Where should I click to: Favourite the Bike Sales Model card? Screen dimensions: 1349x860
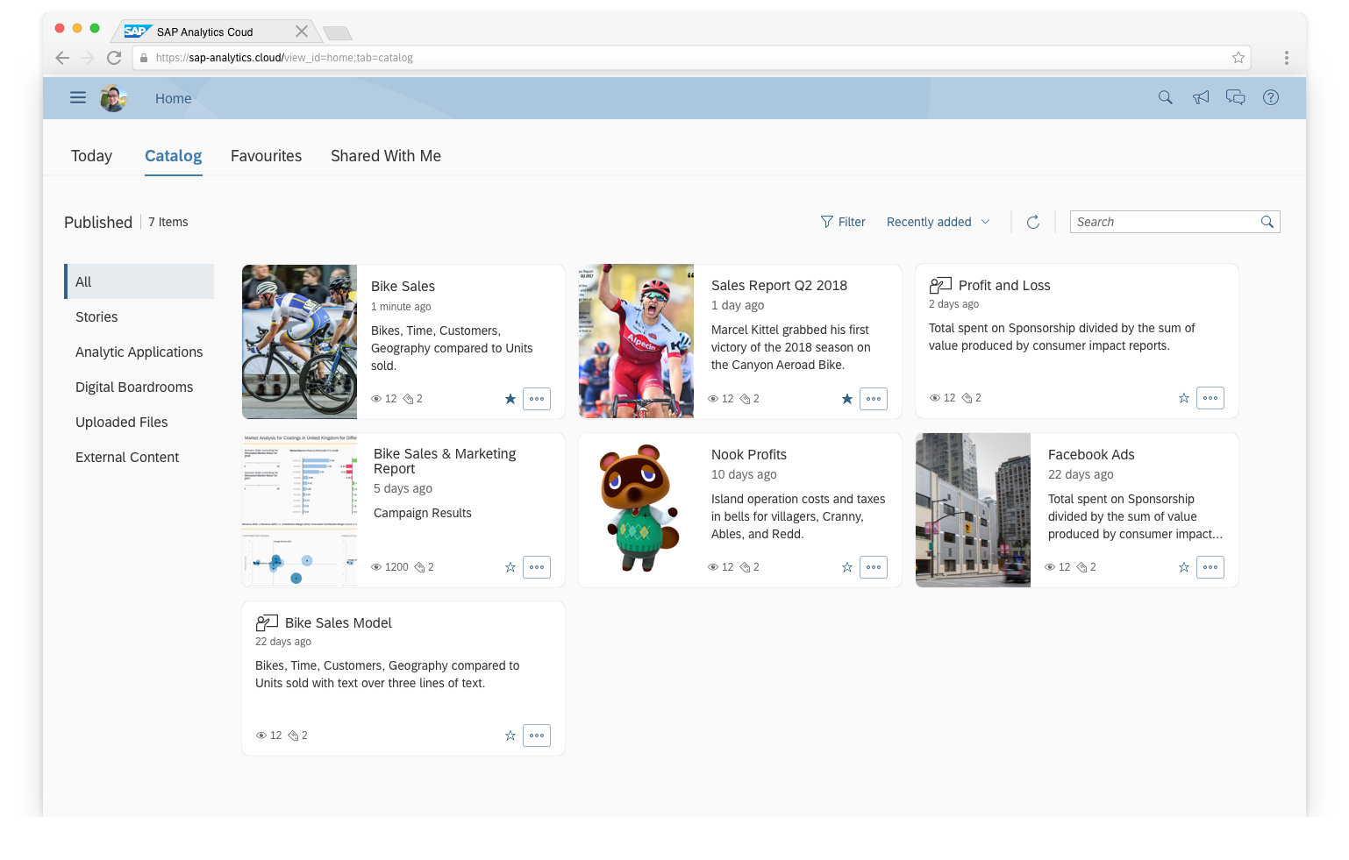(510, 736)
